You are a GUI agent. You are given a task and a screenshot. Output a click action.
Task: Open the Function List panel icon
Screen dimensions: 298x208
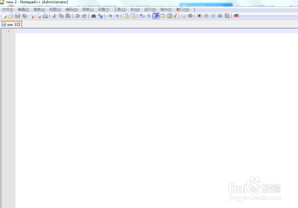(177, 16)
